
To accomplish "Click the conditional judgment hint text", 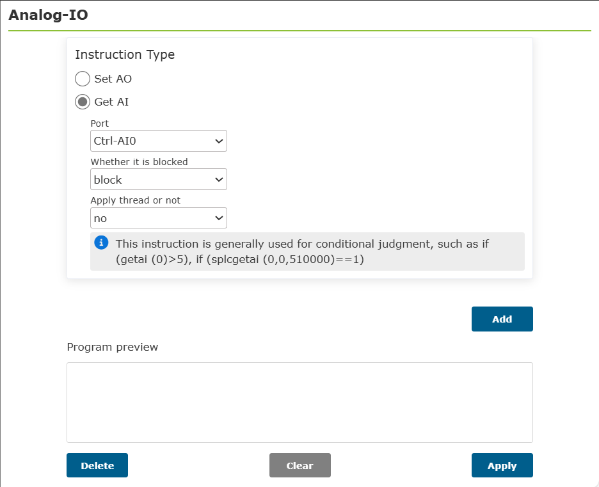I will pos(302,251).
